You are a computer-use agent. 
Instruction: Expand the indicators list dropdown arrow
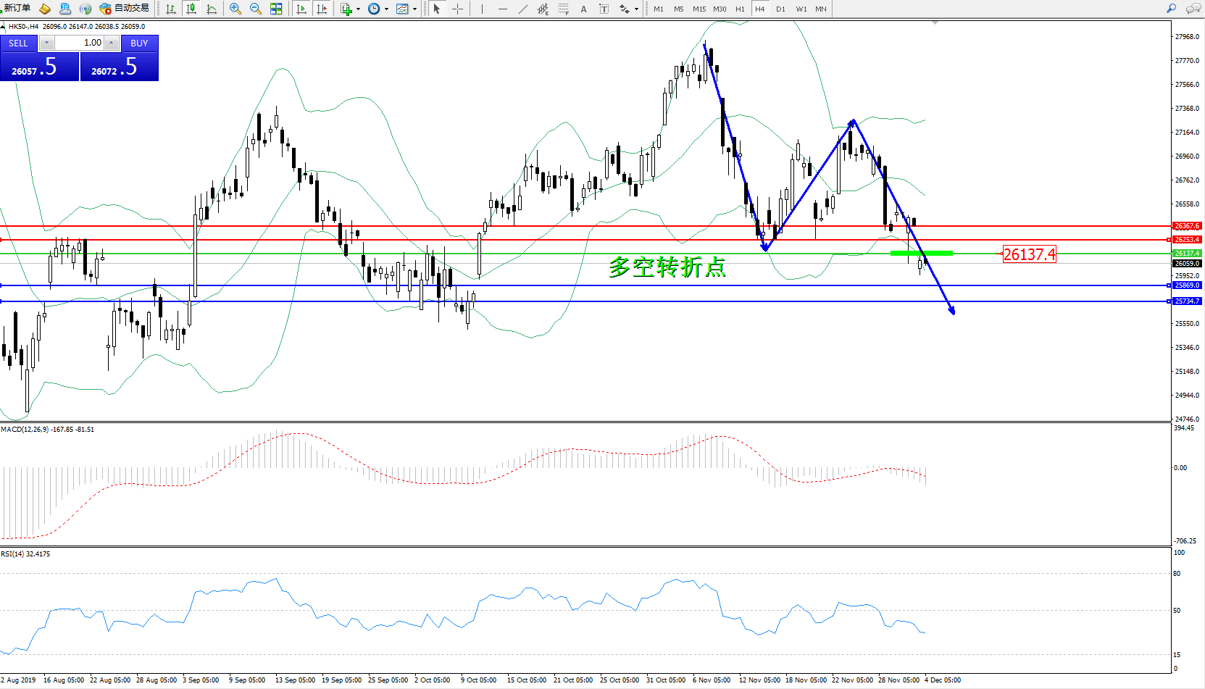358,9
